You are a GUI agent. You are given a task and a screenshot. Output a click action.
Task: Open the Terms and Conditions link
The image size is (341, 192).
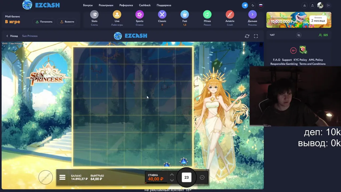312,64
